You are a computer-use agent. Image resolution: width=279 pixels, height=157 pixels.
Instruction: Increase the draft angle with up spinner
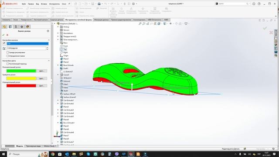48,48
